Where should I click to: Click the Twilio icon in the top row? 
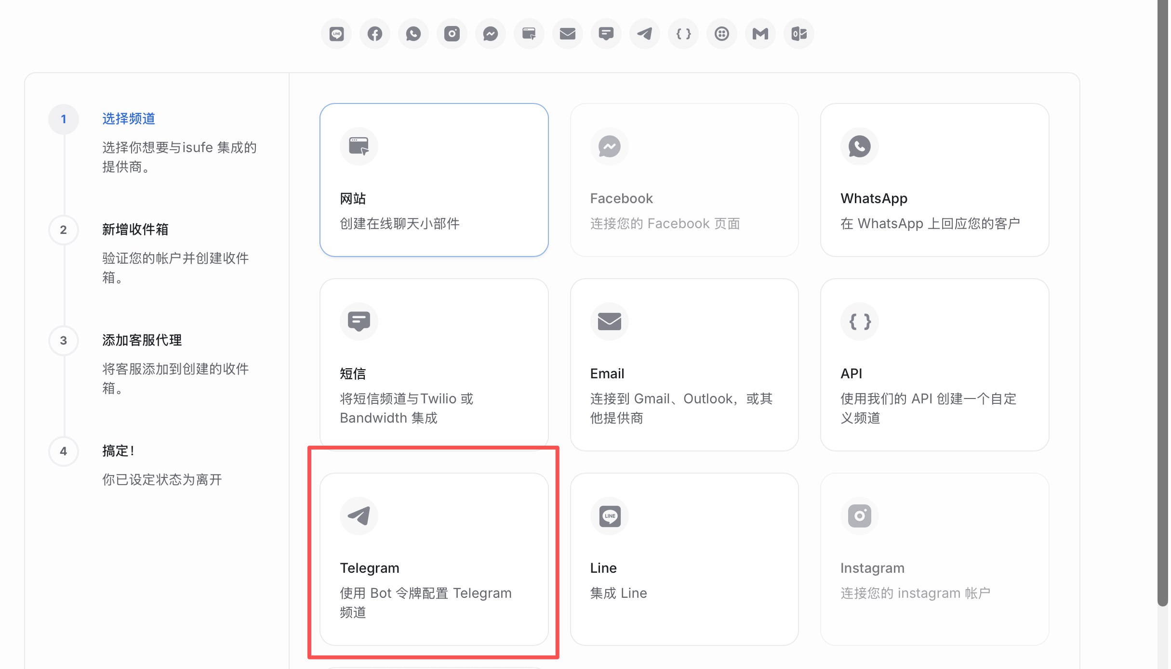721,34
